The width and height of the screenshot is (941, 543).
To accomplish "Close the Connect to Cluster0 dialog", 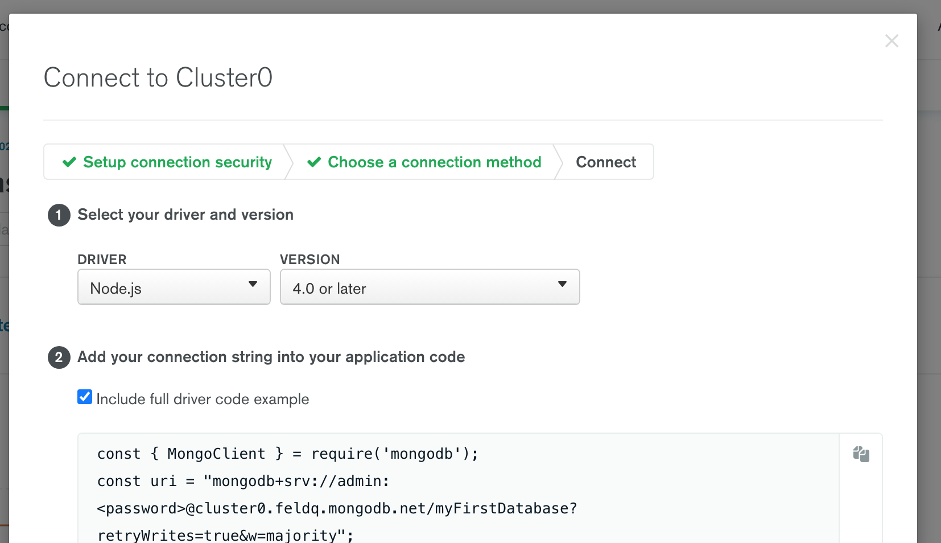I will point(892,41).
